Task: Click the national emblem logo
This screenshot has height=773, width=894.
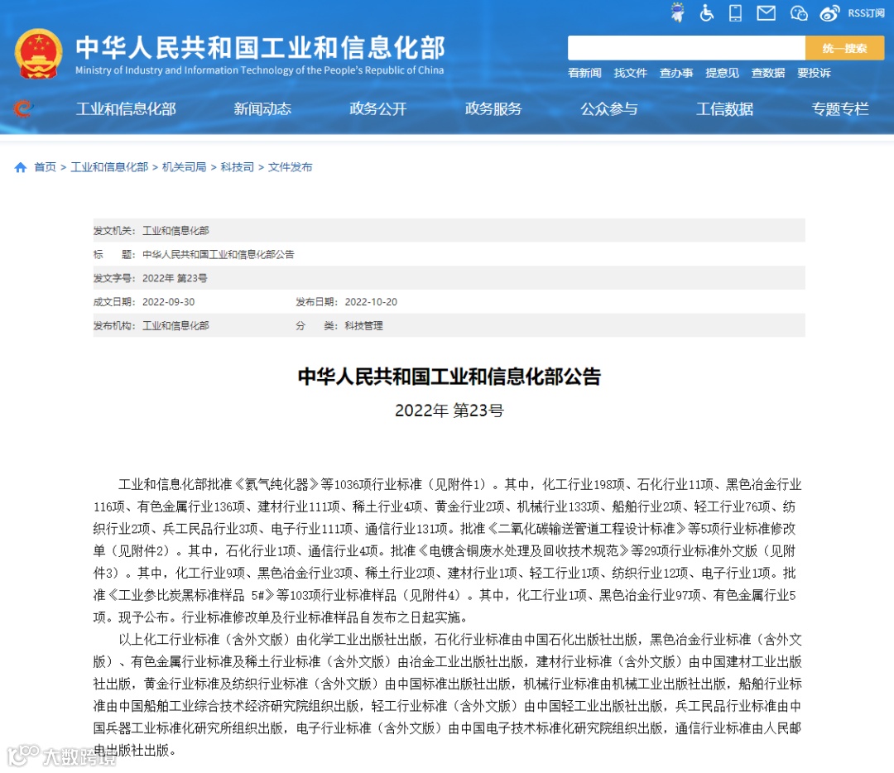Action: point(38,54)
